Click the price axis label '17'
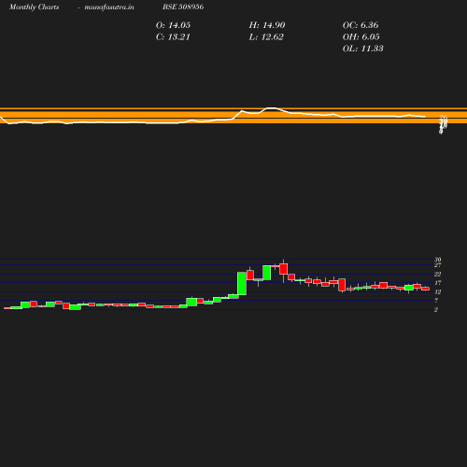Image resolution: width=467 pixels, height=467 pixels. 438,283
